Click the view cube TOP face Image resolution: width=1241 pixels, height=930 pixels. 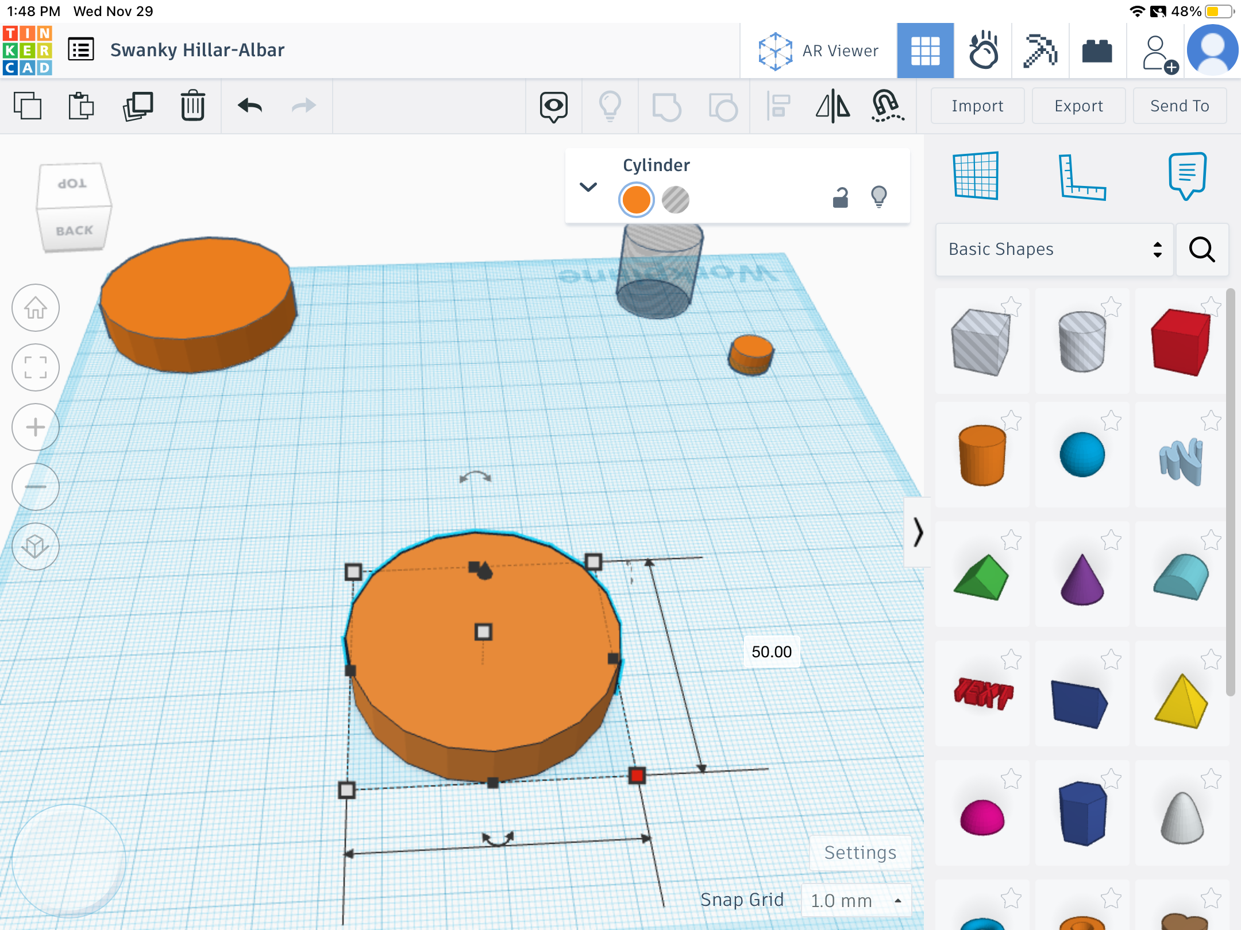click(72, 184)
